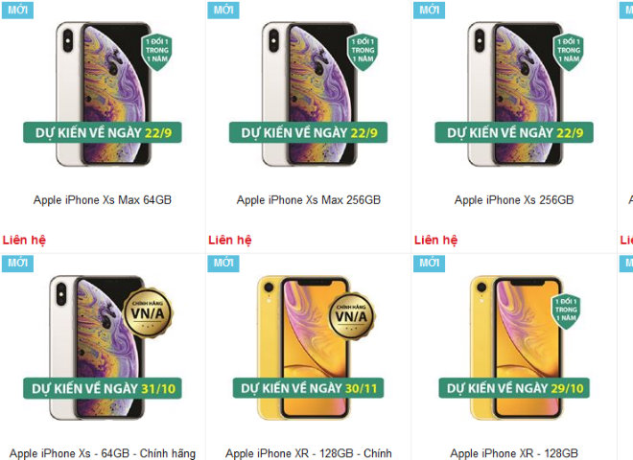Click the MỚI badge on iPhone Xs 256GB
Viewport: 633px width, 460px height.
pos(429,10)
